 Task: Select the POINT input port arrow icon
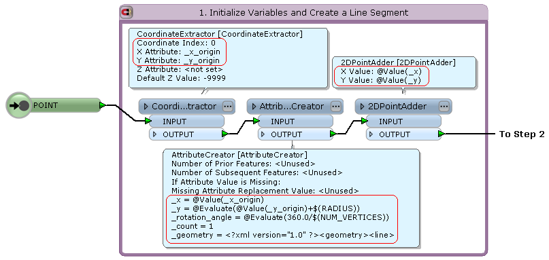(19, 105)
